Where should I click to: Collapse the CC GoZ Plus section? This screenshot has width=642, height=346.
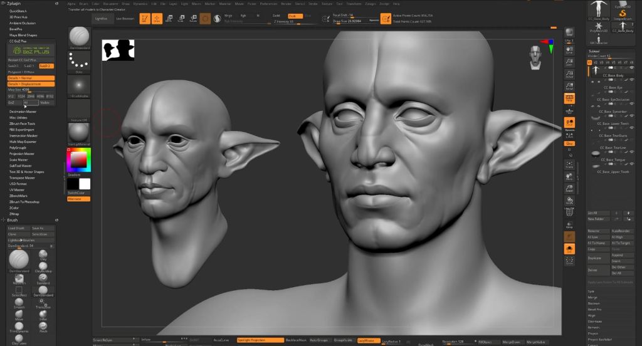pos(18,41)
